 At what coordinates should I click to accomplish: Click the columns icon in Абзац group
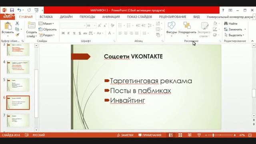[x=144, y=33]
